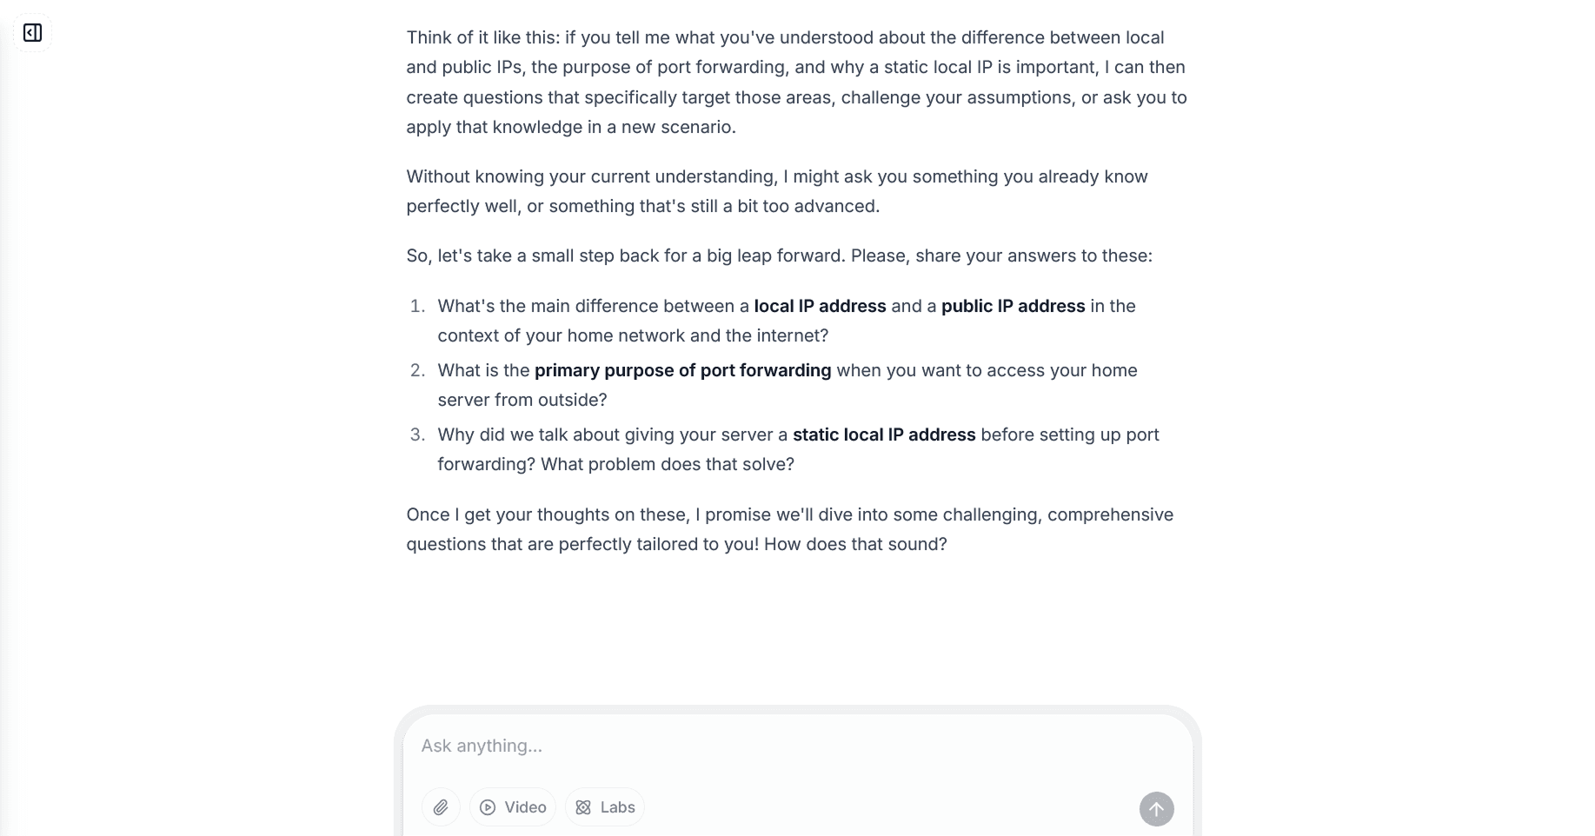1595x836 pixels.
Task: Click the paperclip attach file icon
Action: point(441,807)
